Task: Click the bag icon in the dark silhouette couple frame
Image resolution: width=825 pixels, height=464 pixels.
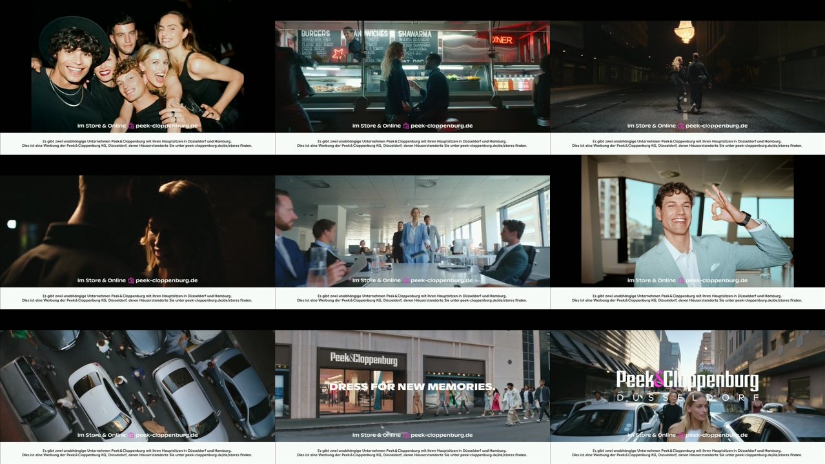Action: click(131, 280)
